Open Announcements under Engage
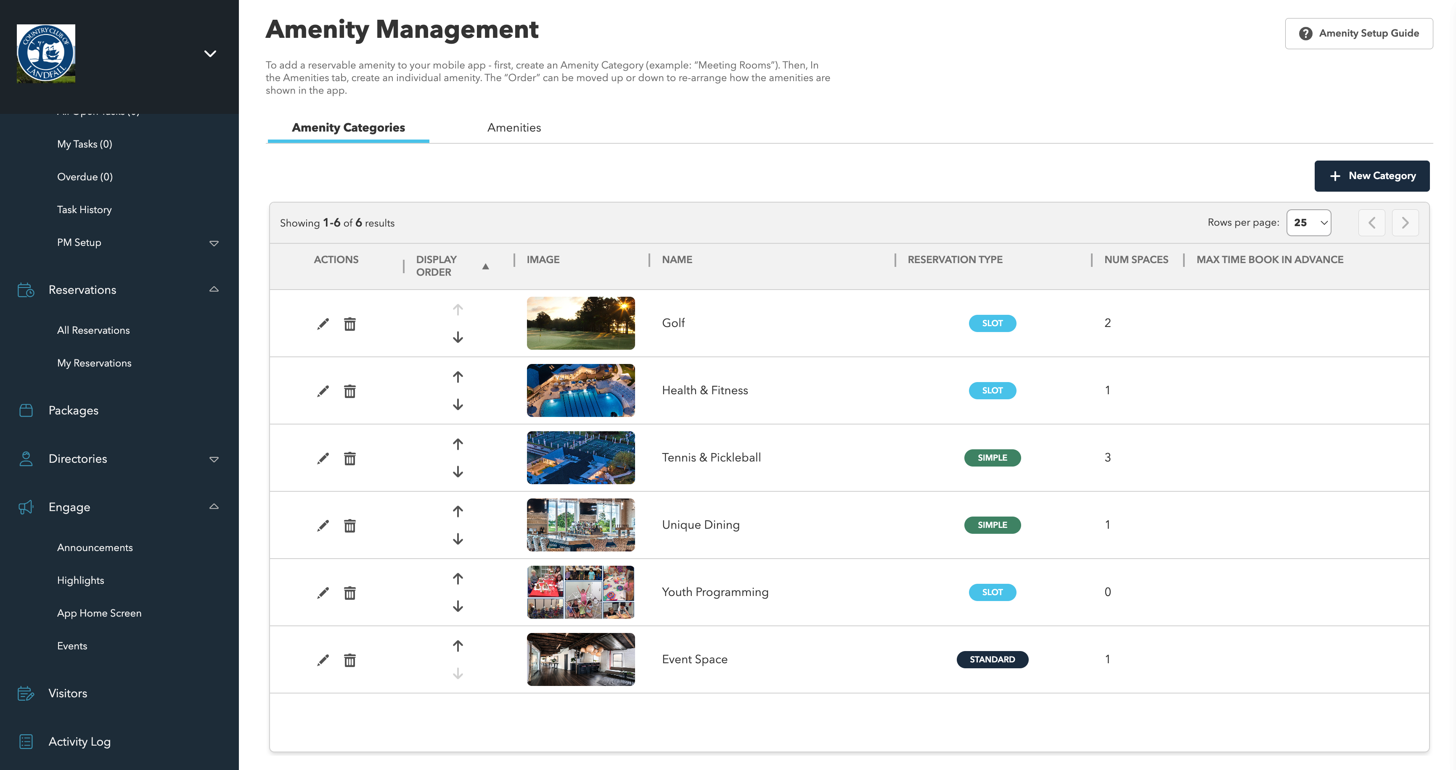 [95, 547]
